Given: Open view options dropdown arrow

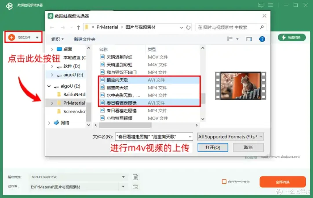Looking at the screenshot, I should point(237,39).
